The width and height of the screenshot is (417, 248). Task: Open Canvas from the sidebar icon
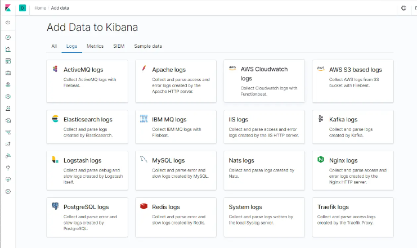8,73
